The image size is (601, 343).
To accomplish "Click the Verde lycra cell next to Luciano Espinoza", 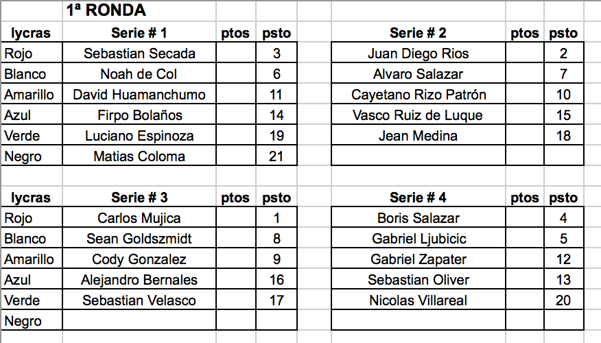I will [32, 135].
